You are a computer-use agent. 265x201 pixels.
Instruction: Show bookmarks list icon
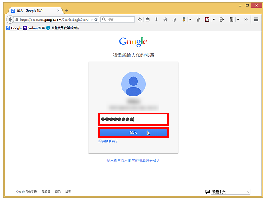148,20
